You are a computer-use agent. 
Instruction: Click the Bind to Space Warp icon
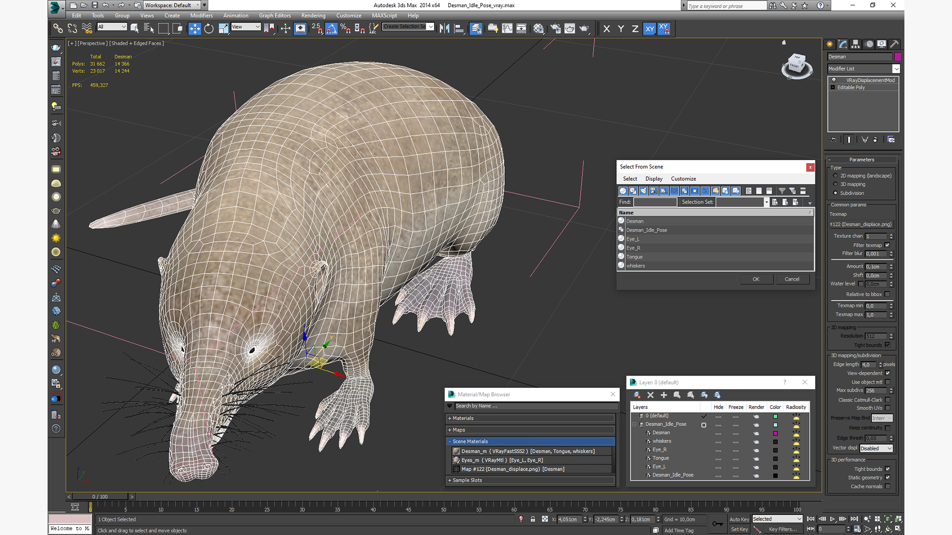click(x=87, y=29)
